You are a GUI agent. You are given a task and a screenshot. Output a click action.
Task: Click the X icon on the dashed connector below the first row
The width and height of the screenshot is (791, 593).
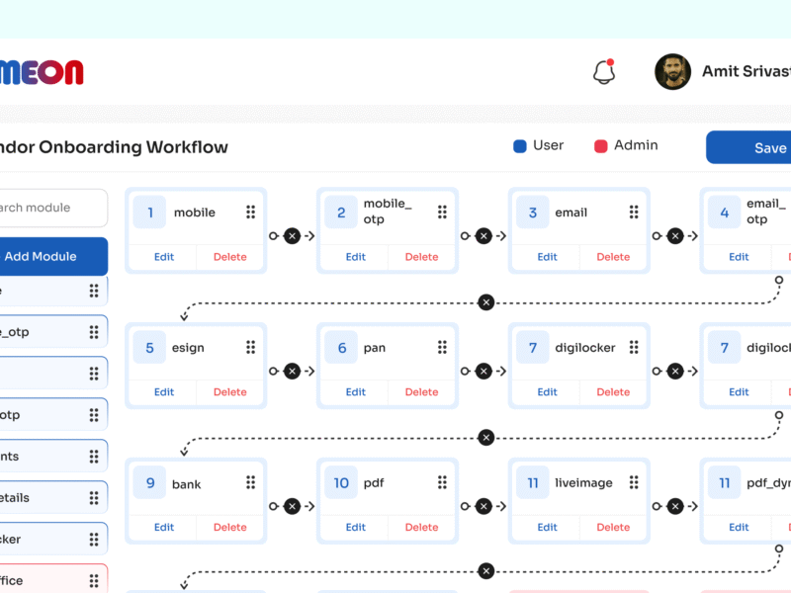[x=485, y=301]
